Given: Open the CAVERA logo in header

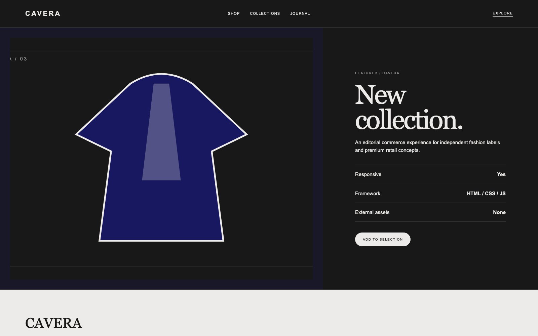Looking at the screenshot, I should point(43,13).
